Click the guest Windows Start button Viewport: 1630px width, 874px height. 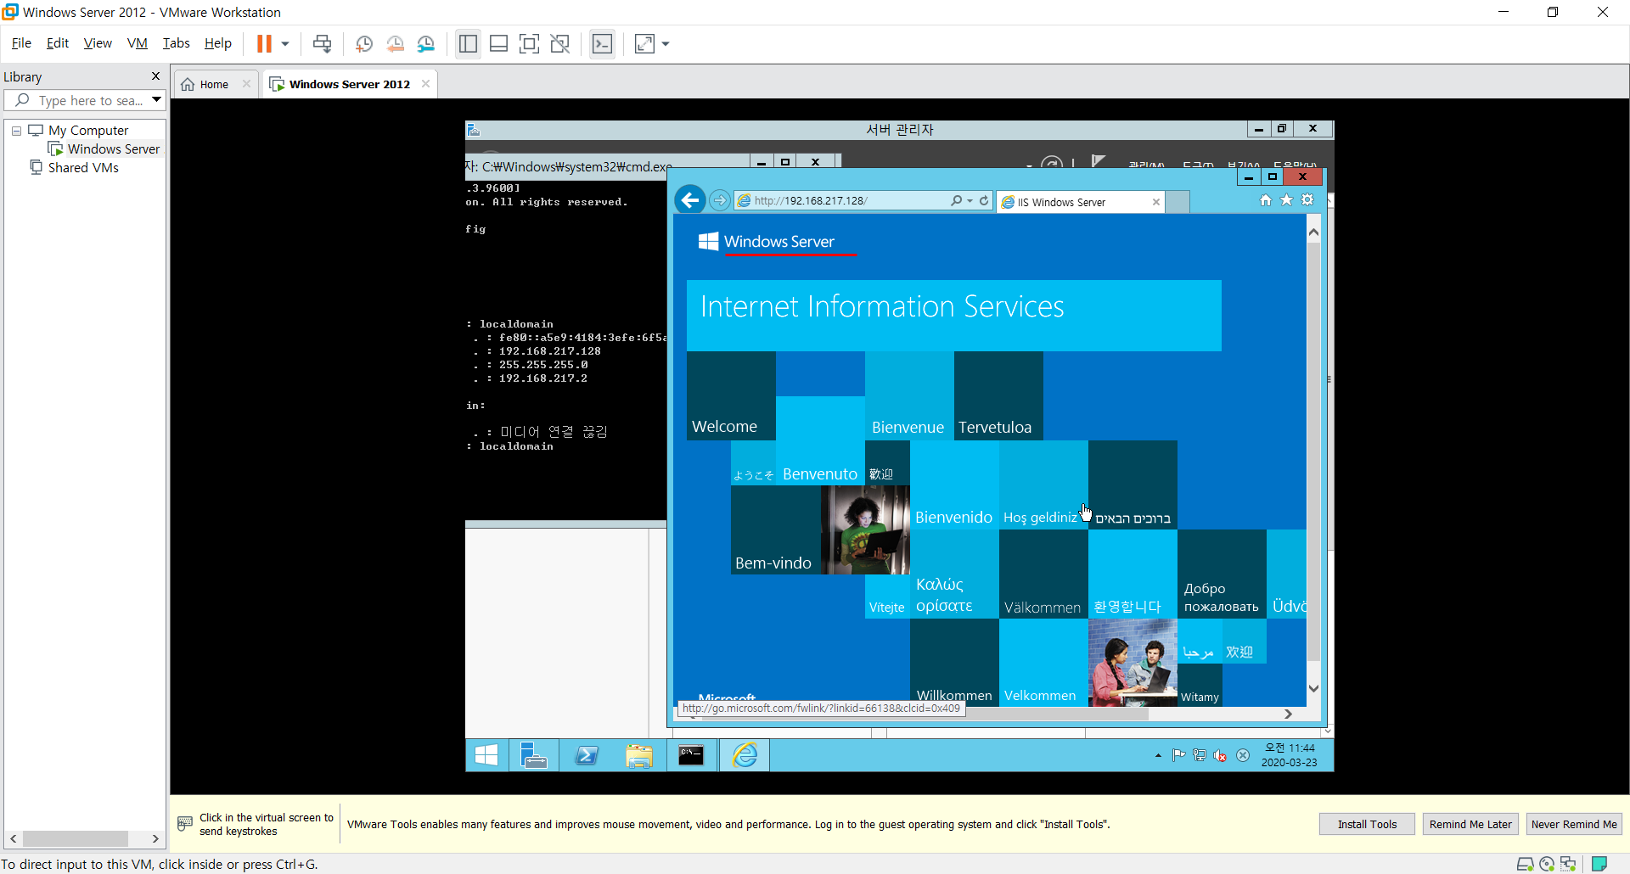[486, 755]
